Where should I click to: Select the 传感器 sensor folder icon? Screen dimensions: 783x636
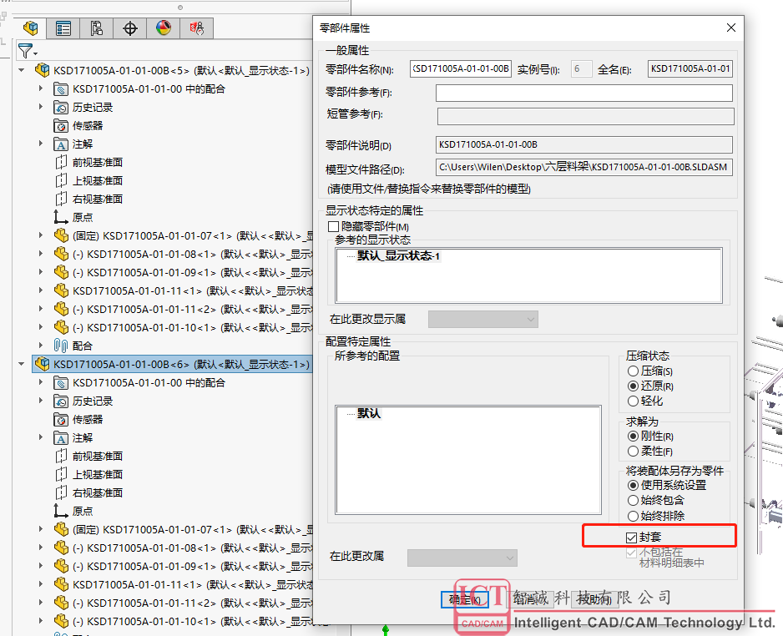pyautogui.click(x=61, y=125)
